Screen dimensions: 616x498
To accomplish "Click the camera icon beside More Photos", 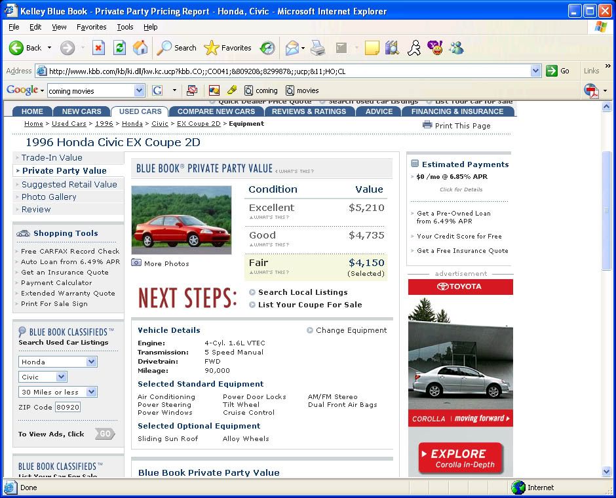I will pyautogui.click(x=136, y=262).
